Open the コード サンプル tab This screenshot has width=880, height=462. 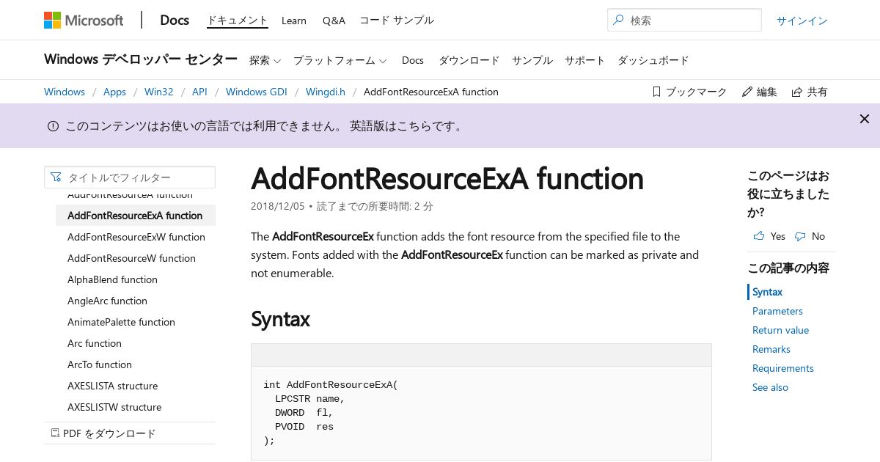(397, 21)
